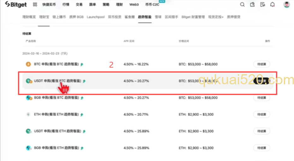The height and width of the screenshot is (161, 294).
Task: Click the 待结算 section heading
Action: coord(27,33)
